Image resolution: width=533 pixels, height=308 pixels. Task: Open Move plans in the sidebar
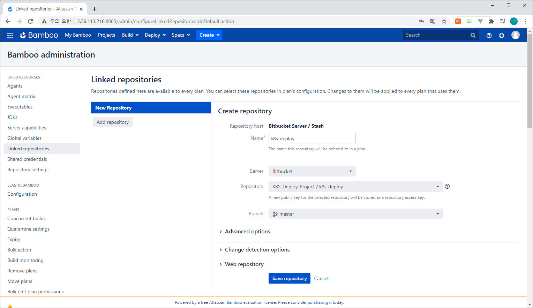click(20, 281)
